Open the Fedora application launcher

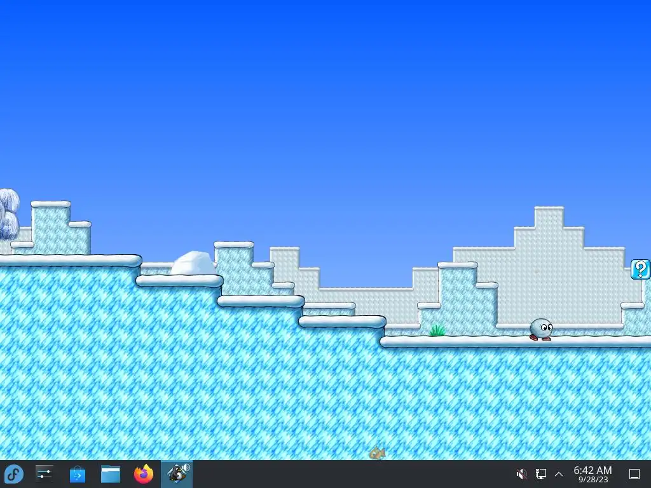click(14, 474)
